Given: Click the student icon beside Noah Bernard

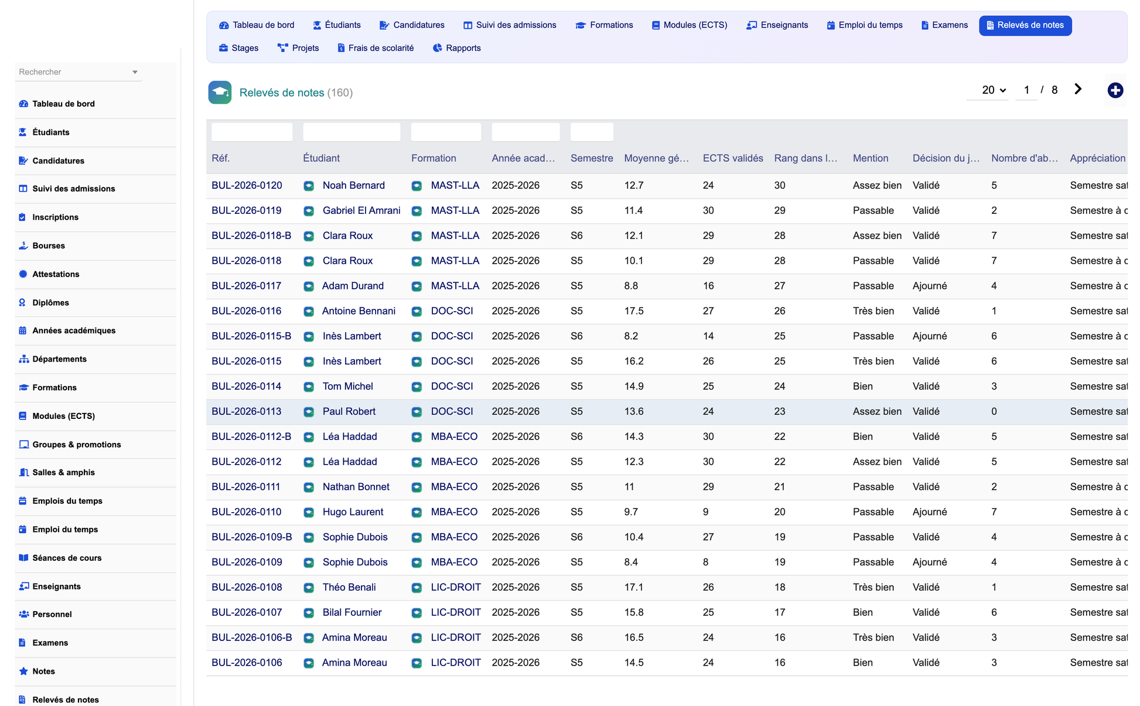Looking at the screenshot, I should point(309,186).
